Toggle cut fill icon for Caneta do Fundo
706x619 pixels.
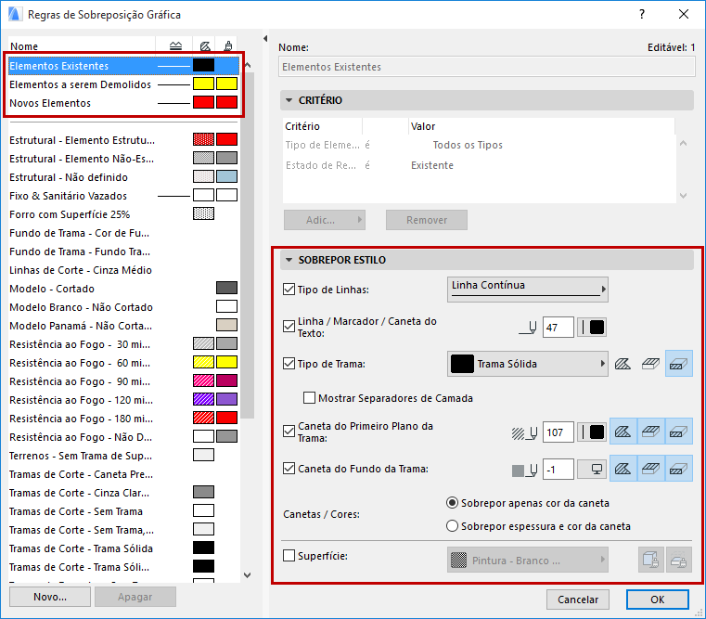point(678,469)
